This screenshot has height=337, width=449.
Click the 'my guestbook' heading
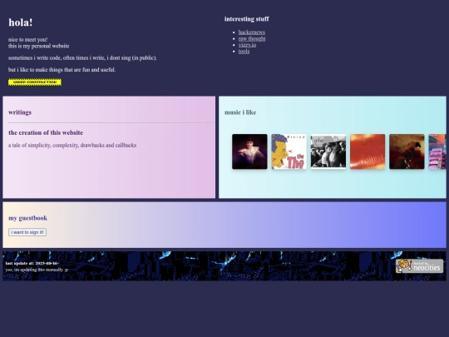tap(27, 218)
